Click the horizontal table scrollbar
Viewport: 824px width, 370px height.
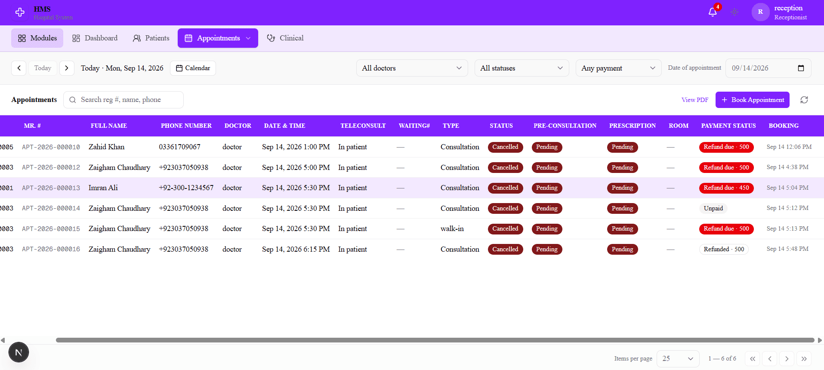click(x=435, y=340)
